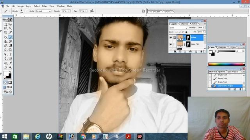Open the Image menu
The height and width of the screenshot is (140, 250).
[21, 6]
